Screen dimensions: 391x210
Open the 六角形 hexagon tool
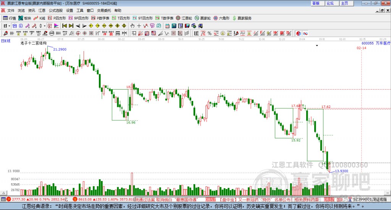coord(221,18)
